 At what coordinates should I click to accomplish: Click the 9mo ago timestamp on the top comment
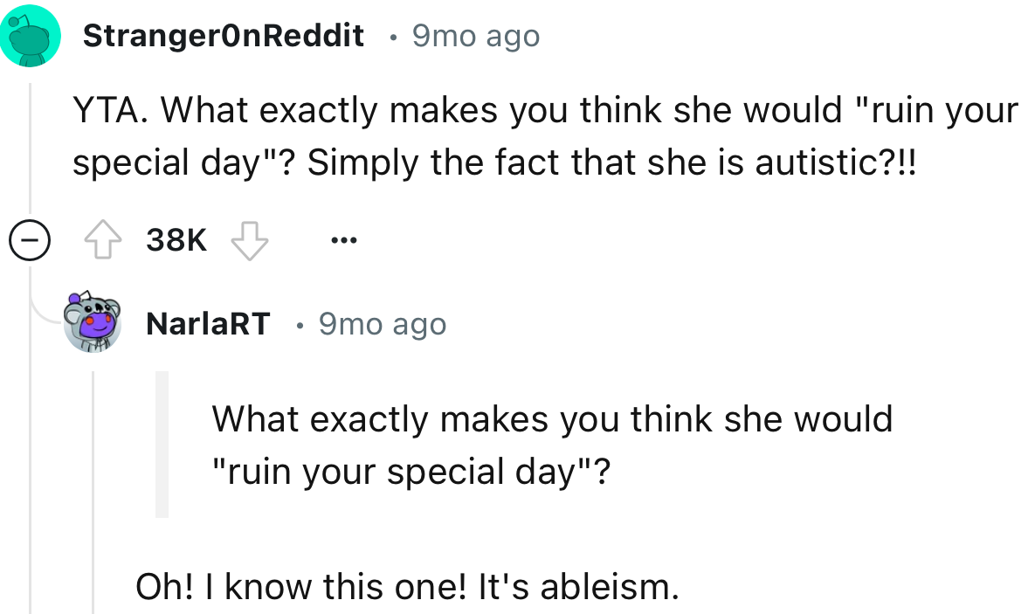[x=474, y=35]
